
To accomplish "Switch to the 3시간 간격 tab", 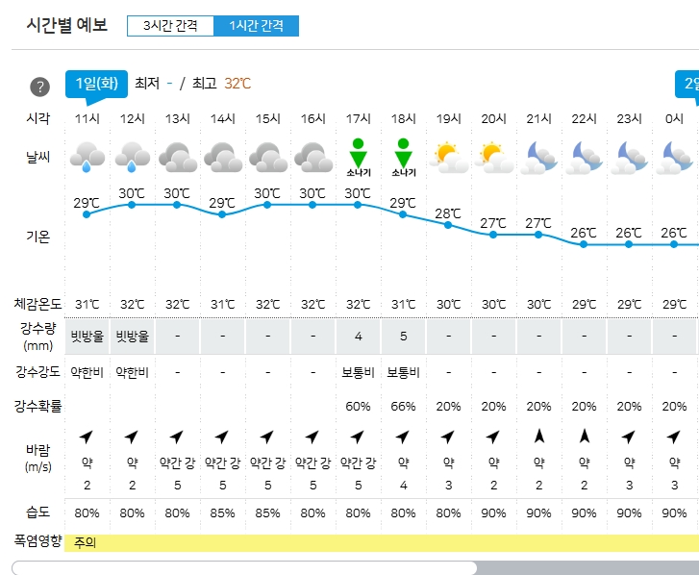I will pyautogui.click(x=170, y=26).
